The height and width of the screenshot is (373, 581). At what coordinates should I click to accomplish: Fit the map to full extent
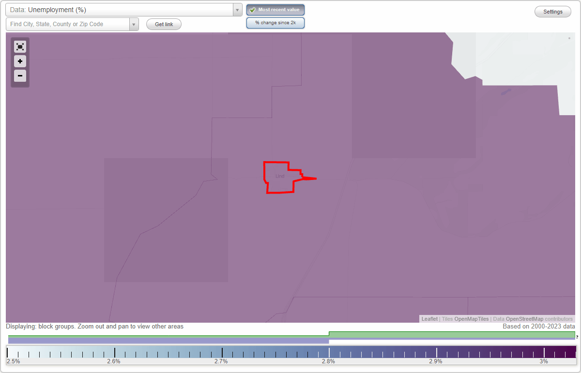click(20, 46)
